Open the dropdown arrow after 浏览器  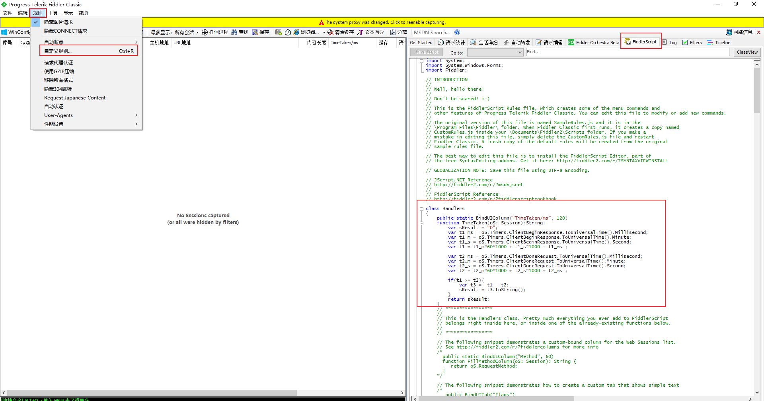[324, 33]
